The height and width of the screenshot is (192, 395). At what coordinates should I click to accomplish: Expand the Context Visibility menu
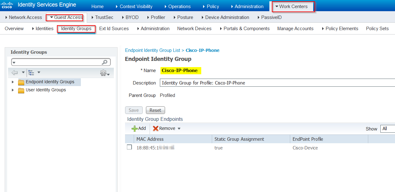click(x=134, y=7)
